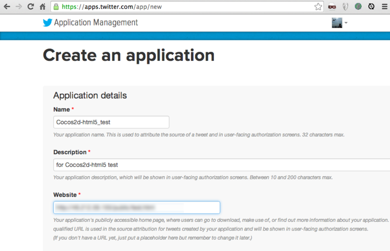Click the Description input field

pos(222,165)
